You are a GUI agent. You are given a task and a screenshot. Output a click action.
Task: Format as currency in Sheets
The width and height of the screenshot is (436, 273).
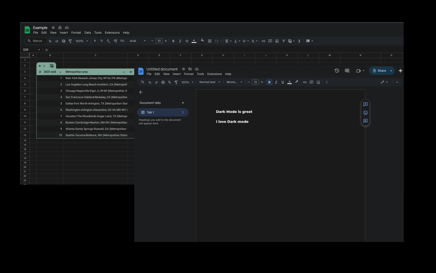click(95, 41)
